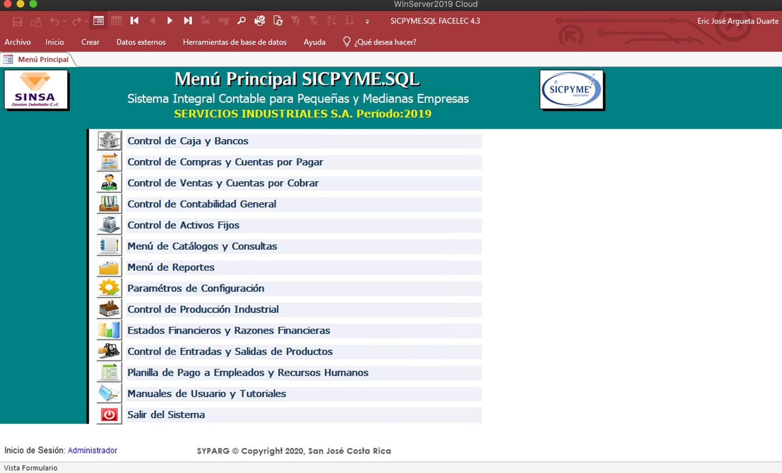
Task: Click the refresh document toolbar icon
Action: click(278, 21)
